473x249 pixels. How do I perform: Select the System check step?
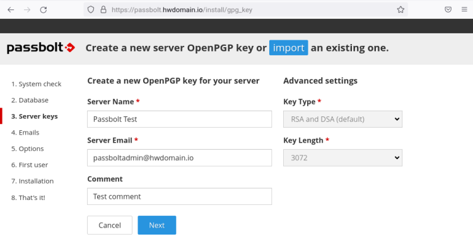click(x=36, y=84)
